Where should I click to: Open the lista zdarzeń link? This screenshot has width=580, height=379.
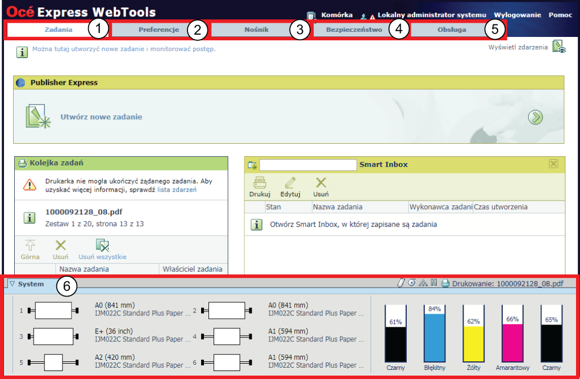click(x=177, y=190)
